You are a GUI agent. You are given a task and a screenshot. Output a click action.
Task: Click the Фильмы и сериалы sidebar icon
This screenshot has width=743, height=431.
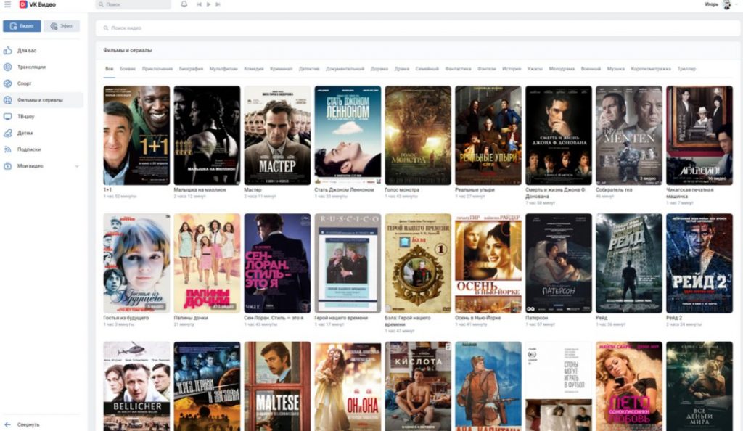[7, 100]
